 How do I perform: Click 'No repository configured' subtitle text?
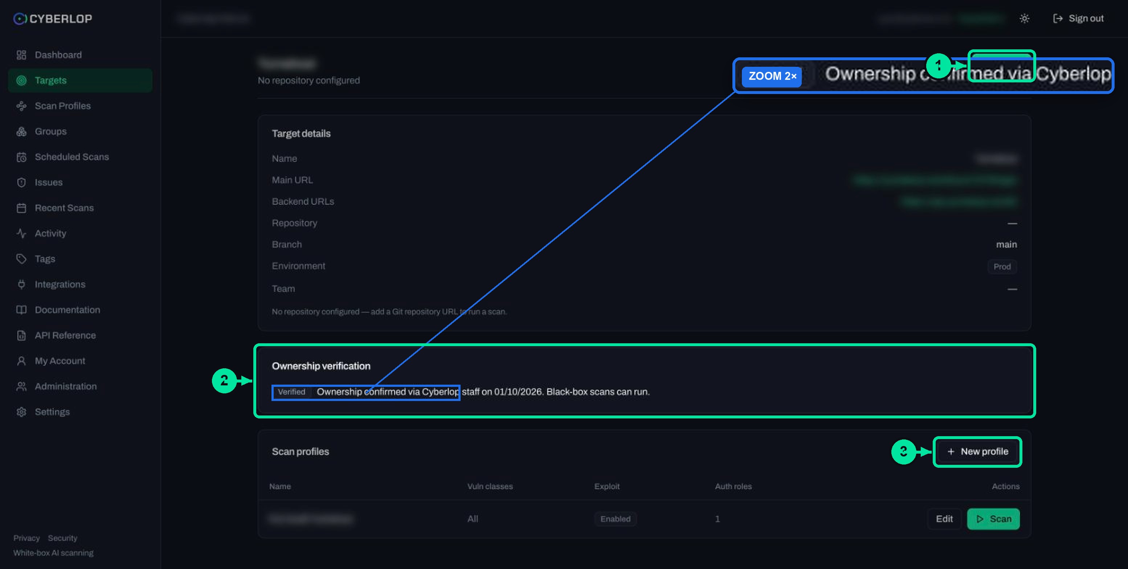(309, 81)
